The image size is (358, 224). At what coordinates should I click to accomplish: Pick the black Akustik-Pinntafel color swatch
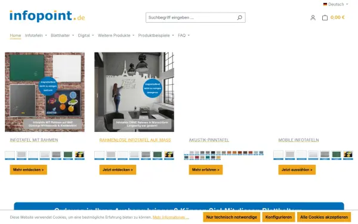click(213, 153)
